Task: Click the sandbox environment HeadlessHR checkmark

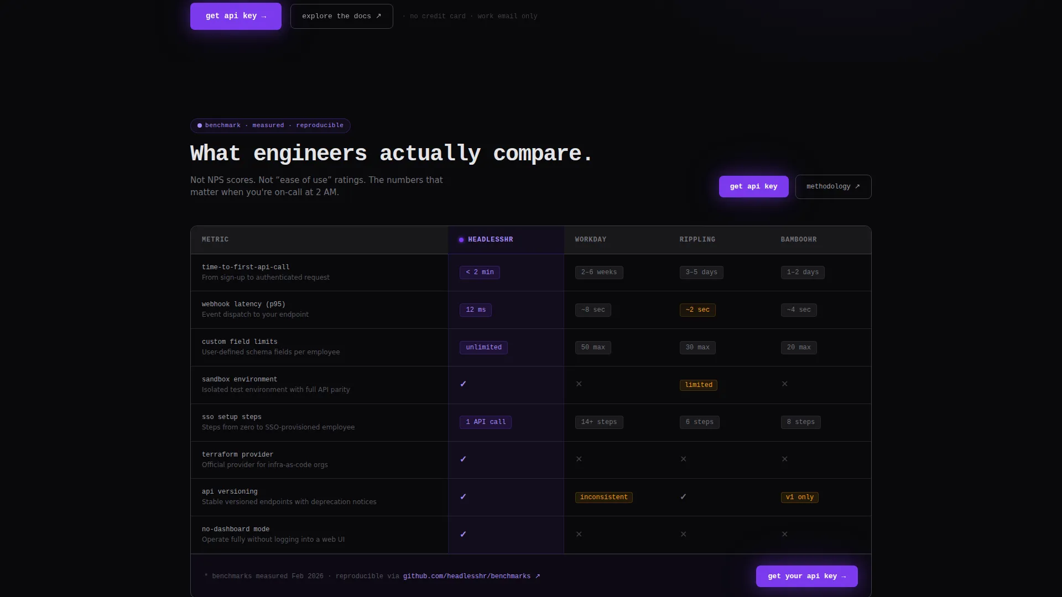Action: (463, 384)
